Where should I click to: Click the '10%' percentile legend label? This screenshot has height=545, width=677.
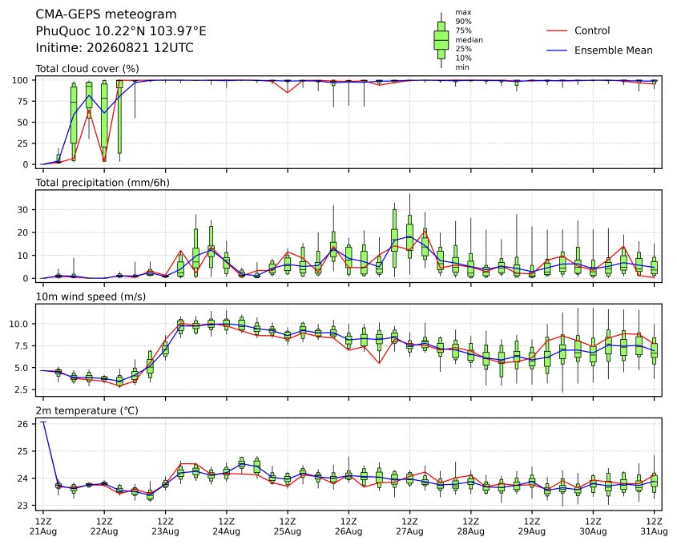[x=463, y=58]
